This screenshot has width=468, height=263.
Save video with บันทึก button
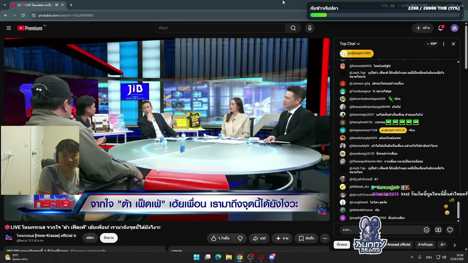(x=306, y=238)
